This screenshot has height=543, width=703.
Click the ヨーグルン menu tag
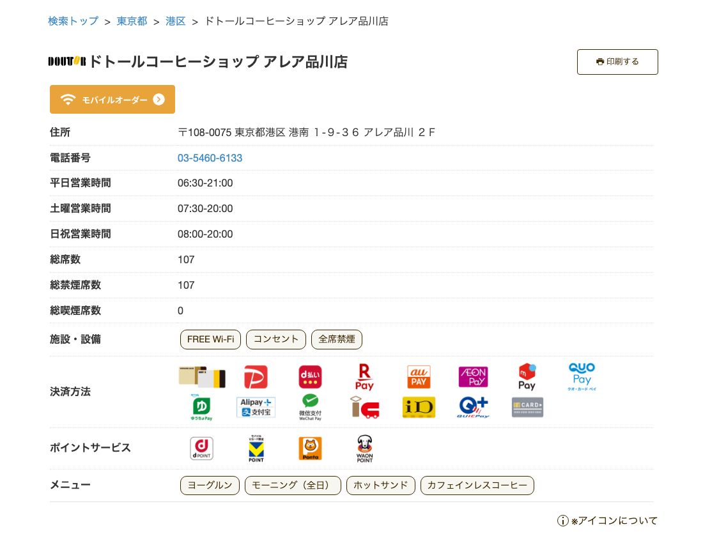tap(210, 486)
